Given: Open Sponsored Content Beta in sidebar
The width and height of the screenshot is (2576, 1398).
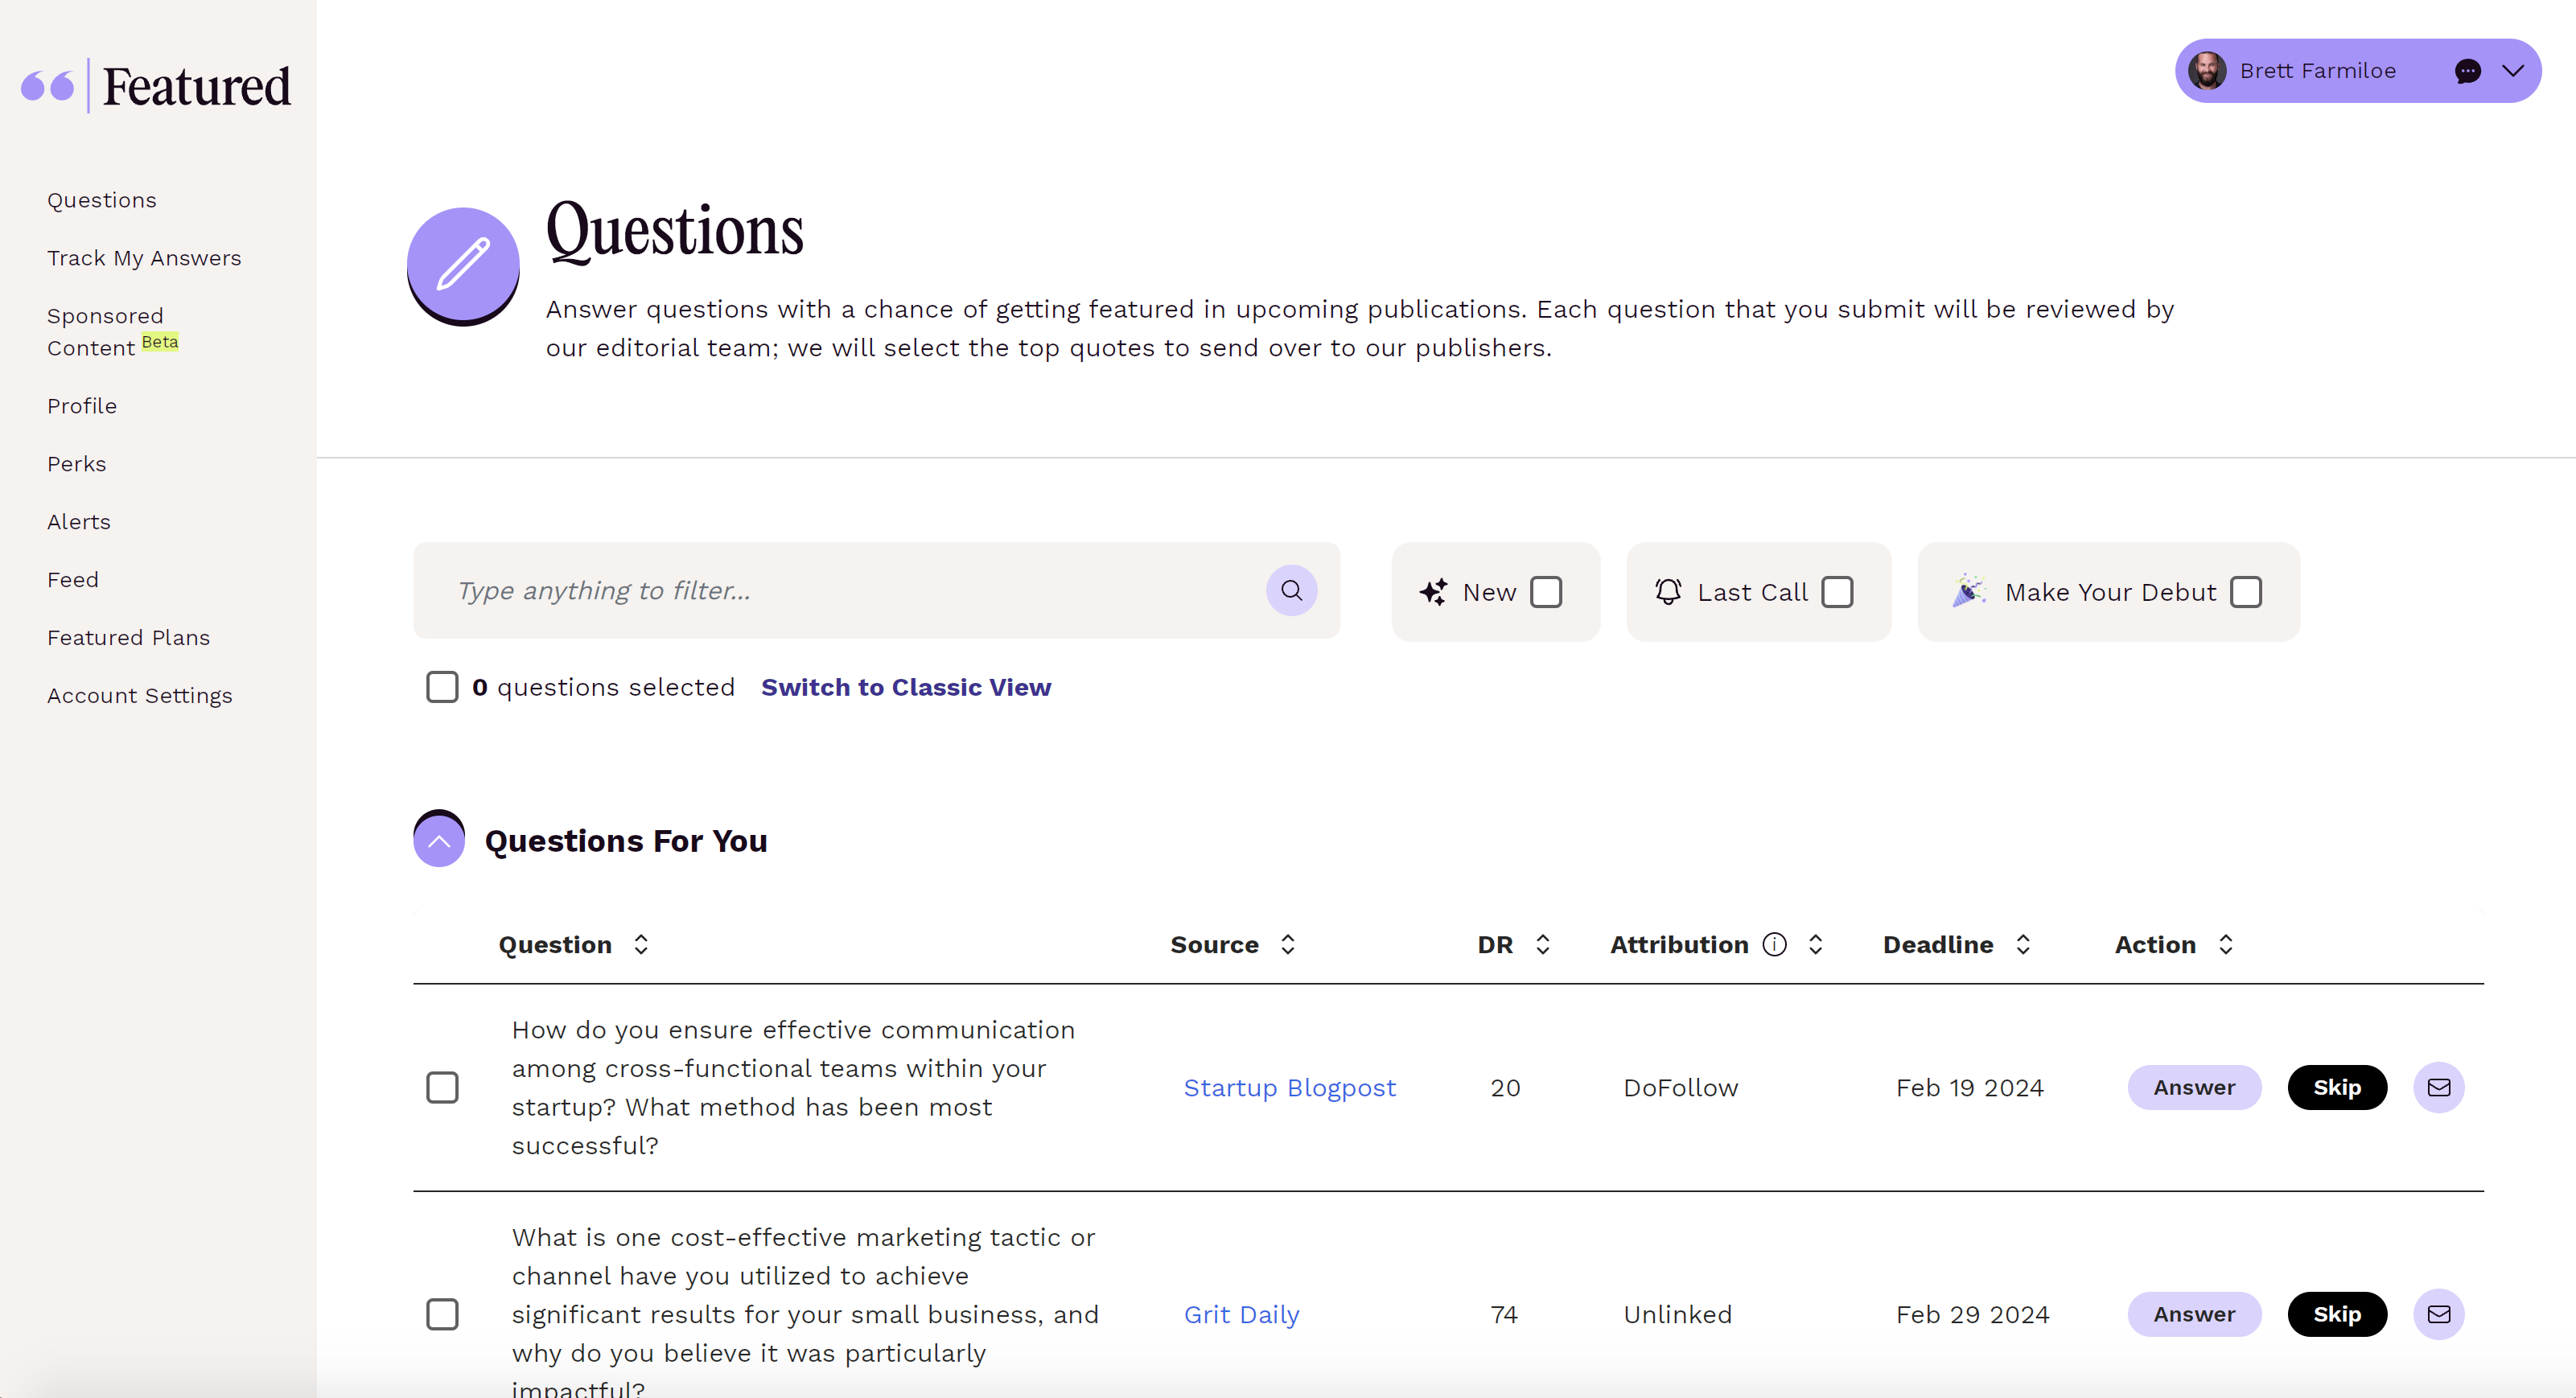Looking at the screenshot, I should (x=112, y=332).
